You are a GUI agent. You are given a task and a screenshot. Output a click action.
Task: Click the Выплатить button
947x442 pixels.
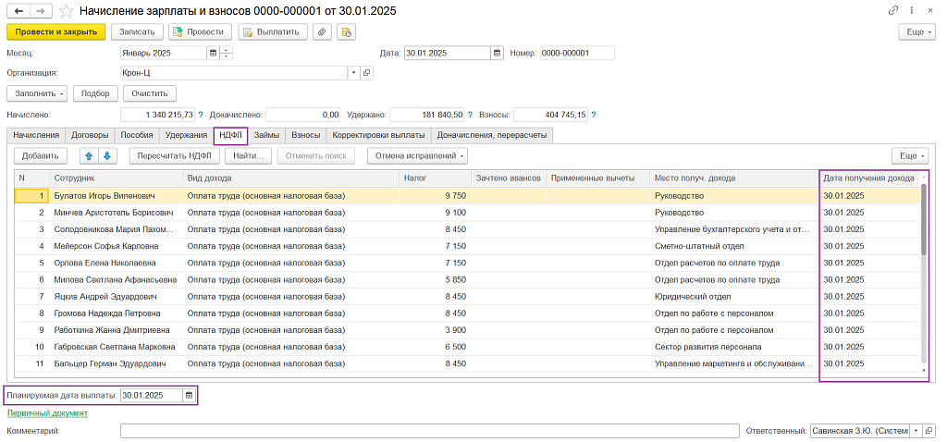(x=273, y=32)
